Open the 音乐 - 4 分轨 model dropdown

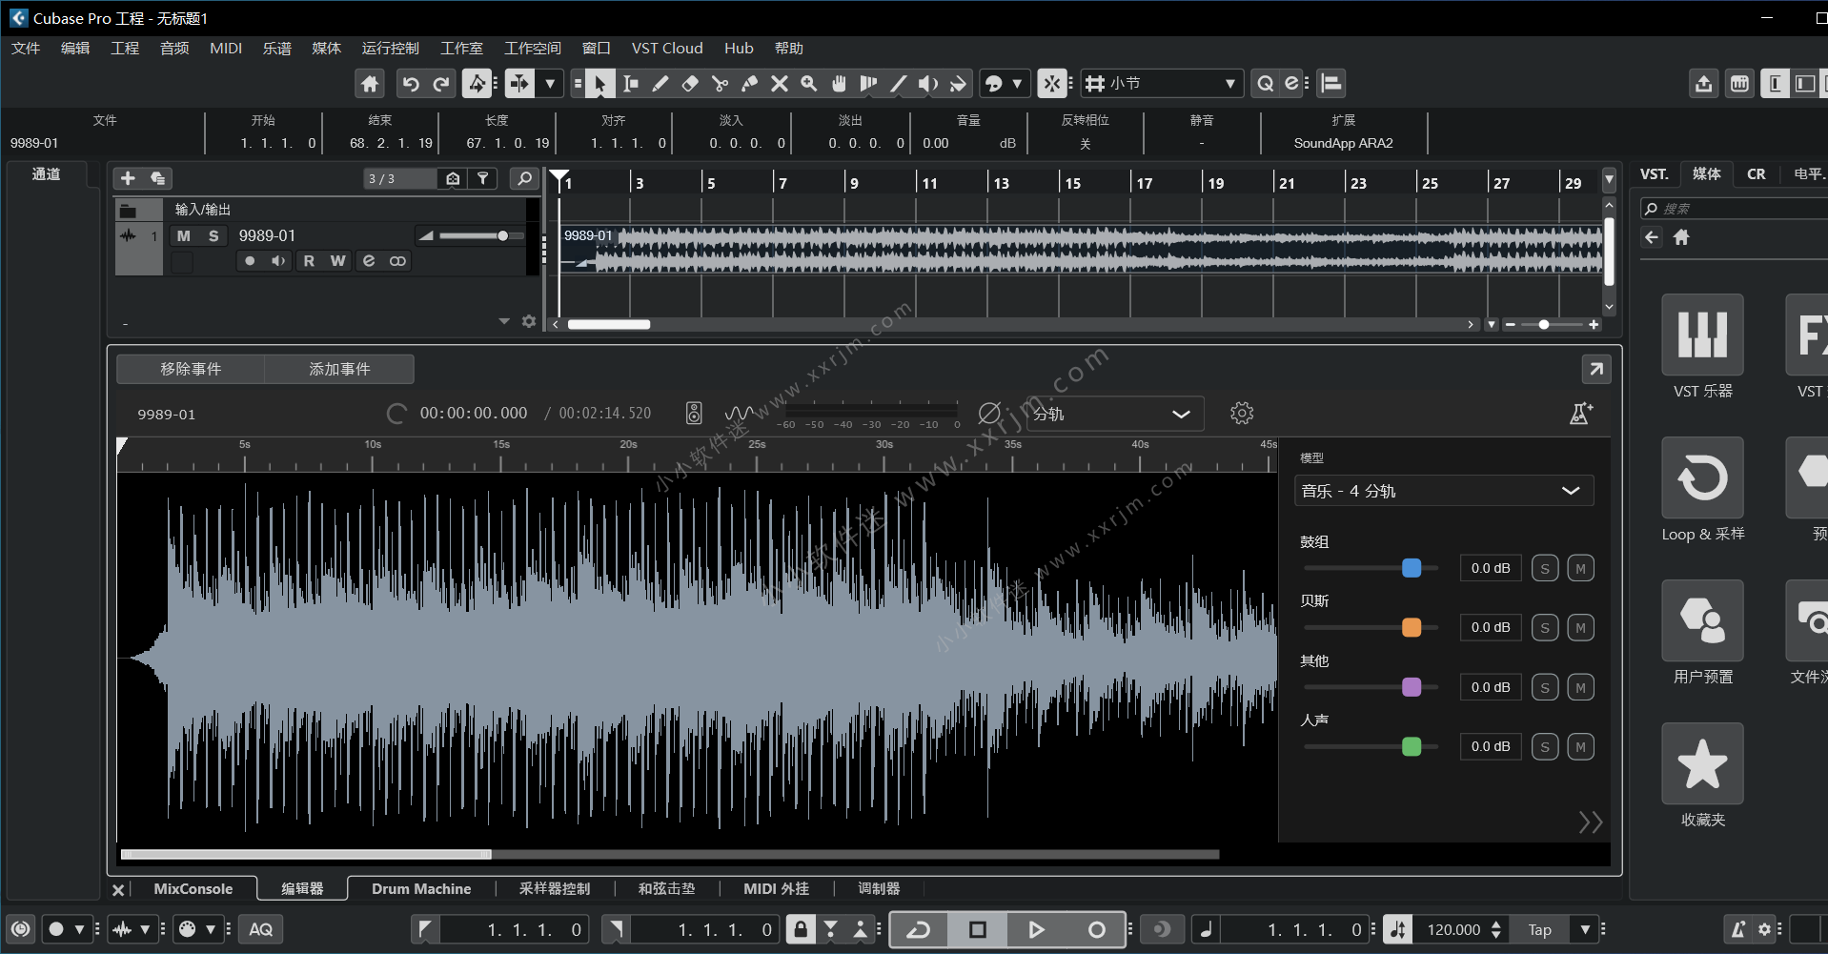1446,491
